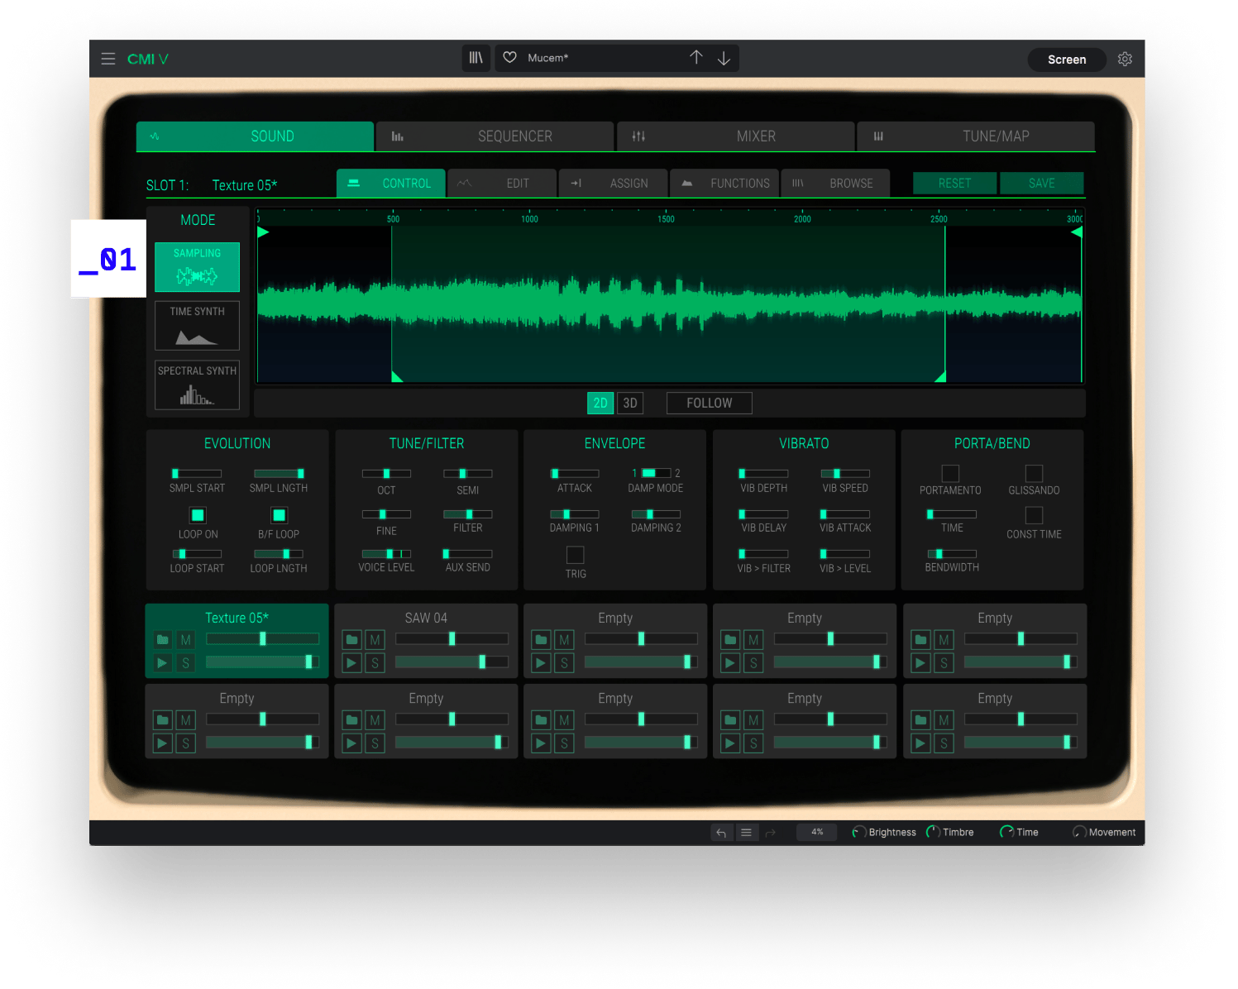Open the FUNCTIONS sub-tab
The height and width of the screenshot is (989, 1238).
point(724,183)
